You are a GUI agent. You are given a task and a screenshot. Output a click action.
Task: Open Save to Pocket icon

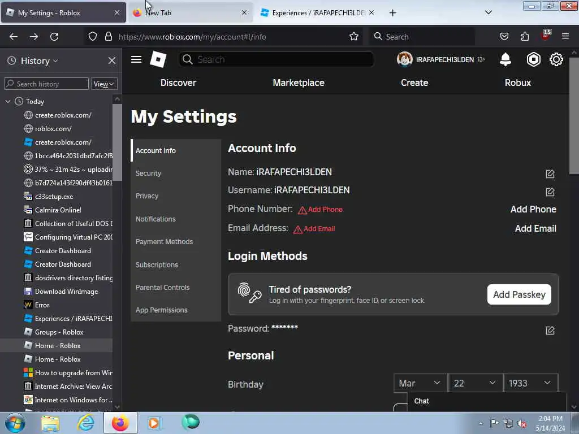coord(504,37)
